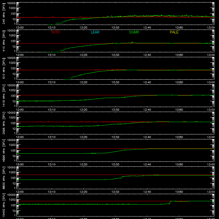Click the 10 flux tick on 1415 MHz plot
This screenshot has width=219, height=219.
14,101
